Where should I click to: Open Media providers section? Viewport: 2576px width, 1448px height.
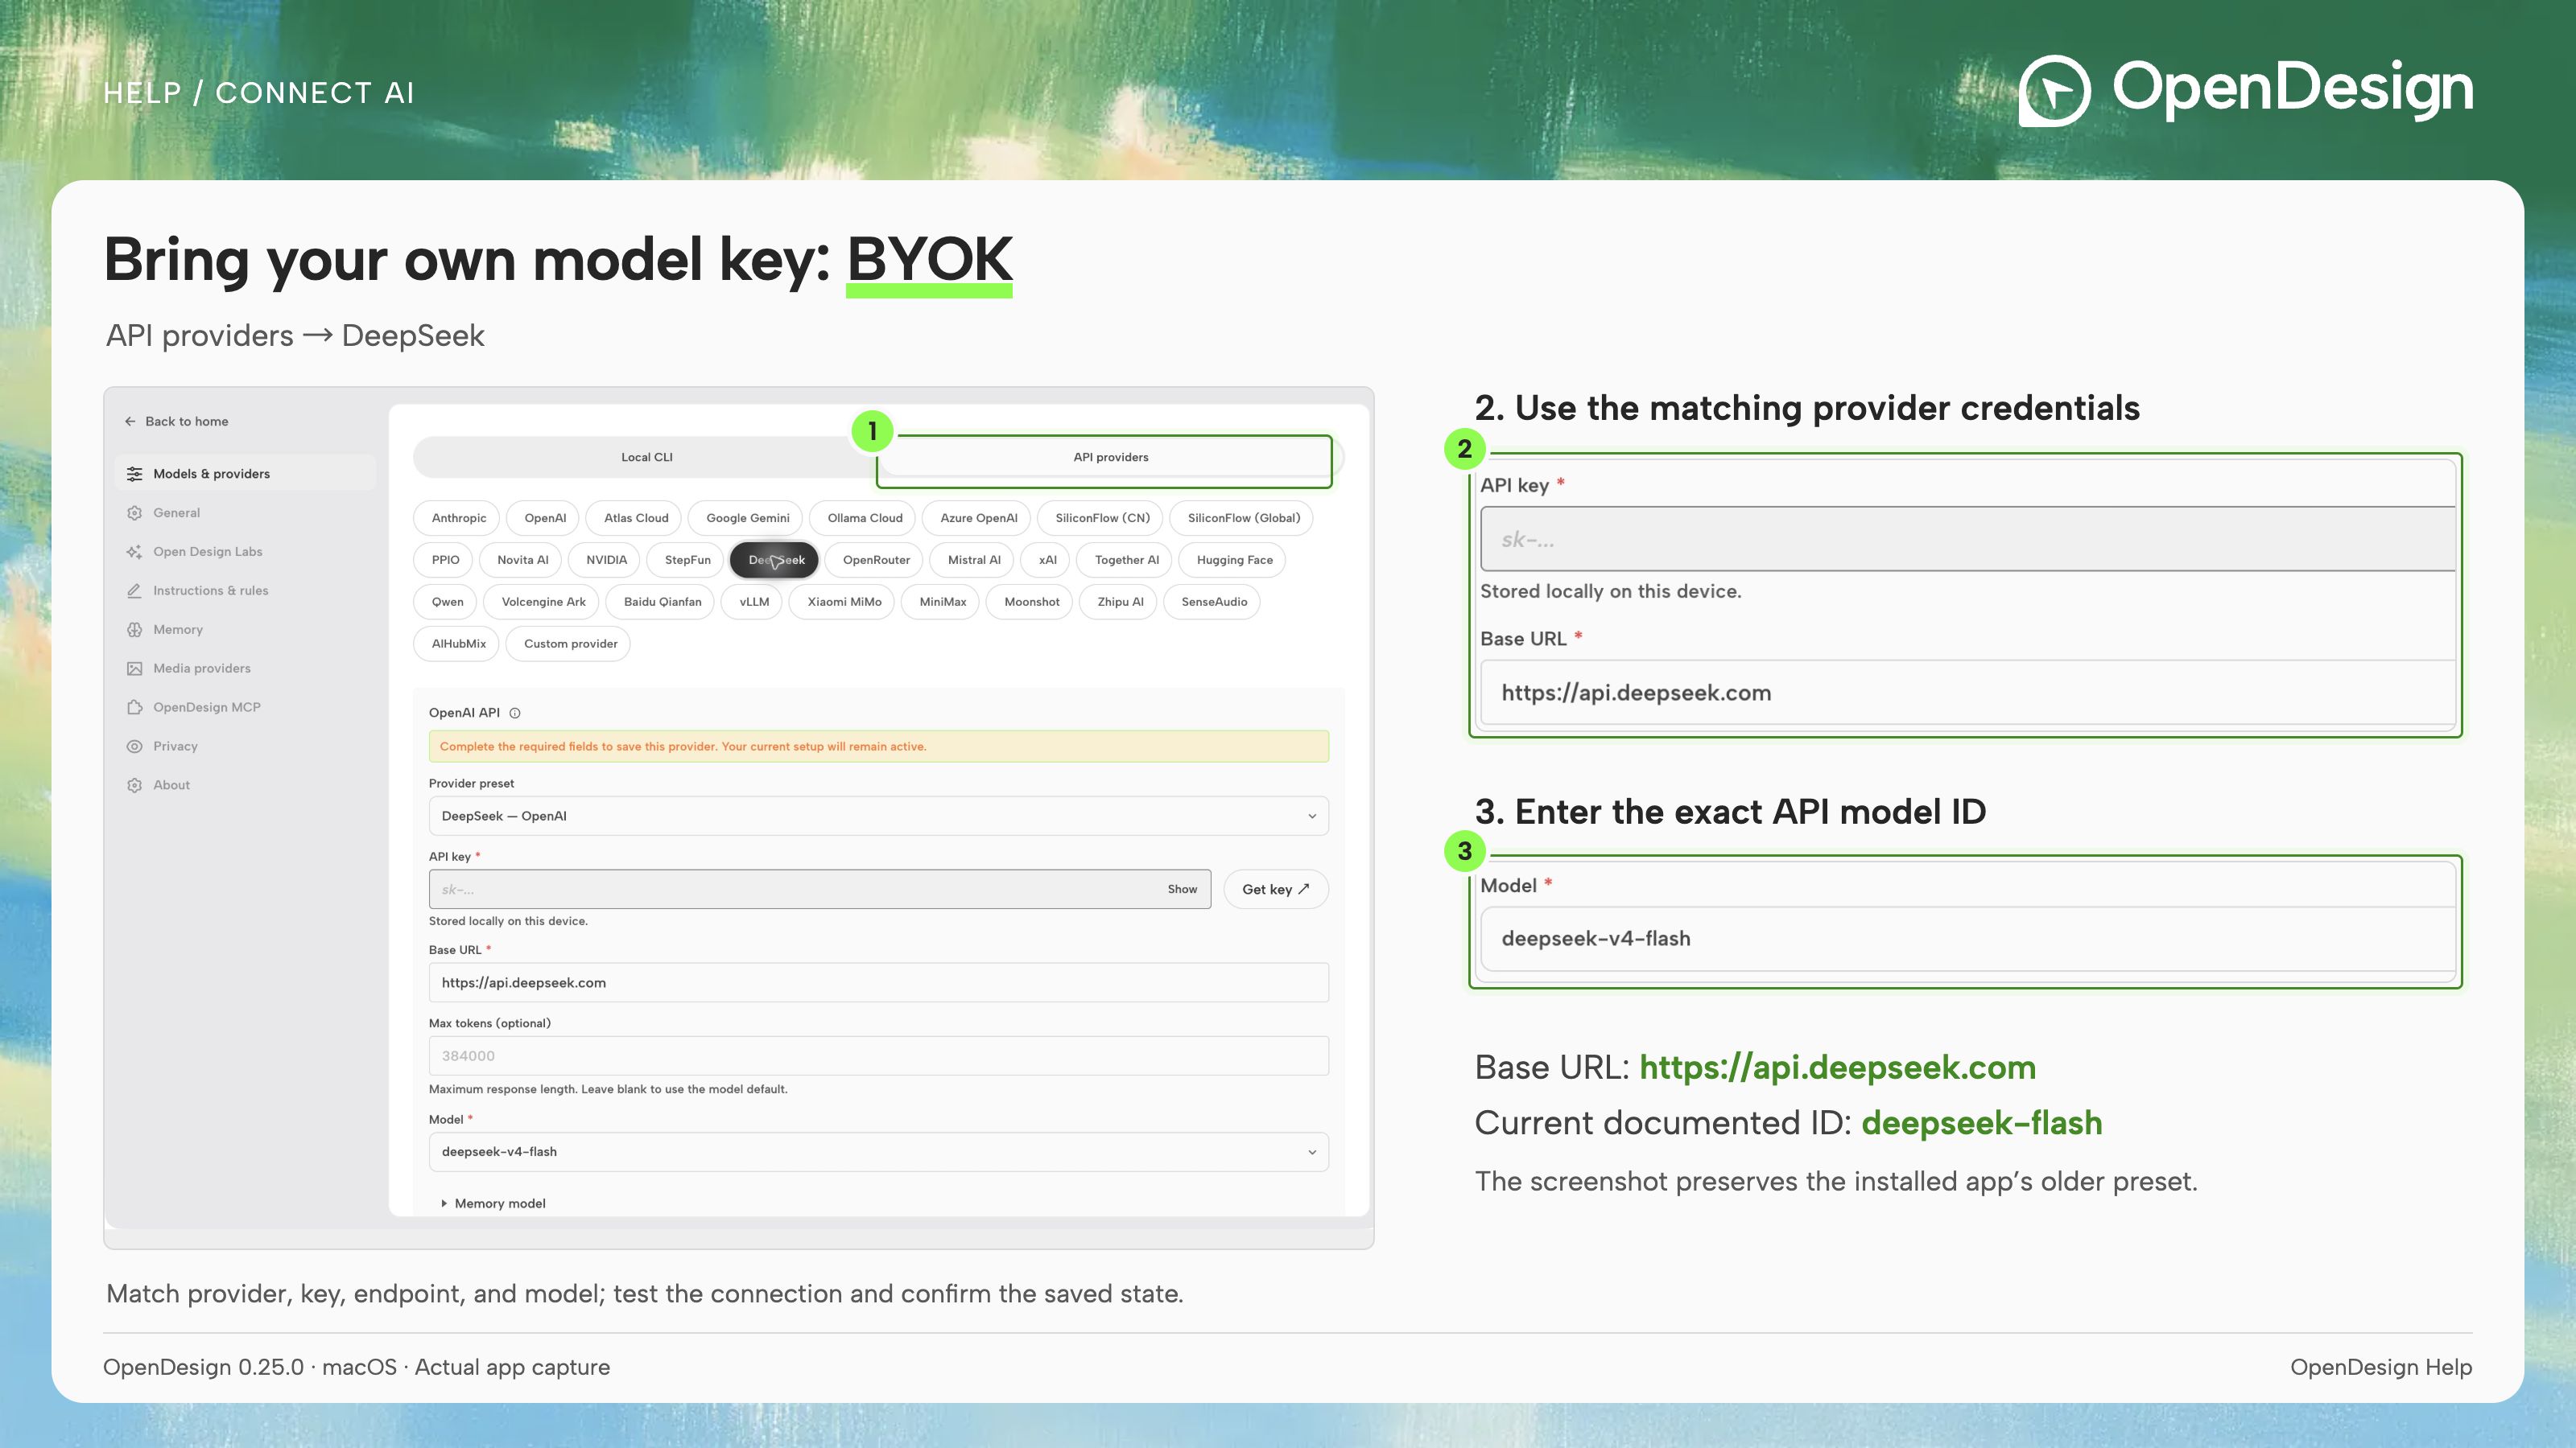pos(245,668)
